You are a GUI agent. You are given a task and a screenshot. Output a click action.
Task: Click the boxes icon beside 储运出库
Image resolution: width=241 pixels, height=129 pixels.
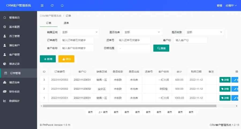coord(5,82)
